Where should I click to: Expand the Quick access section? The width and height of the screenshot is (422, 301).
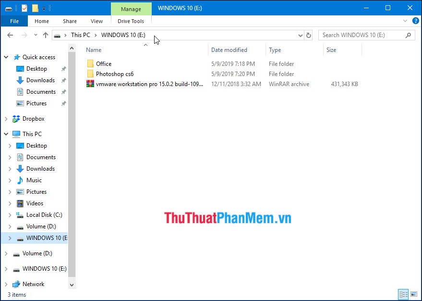point(6,57)
